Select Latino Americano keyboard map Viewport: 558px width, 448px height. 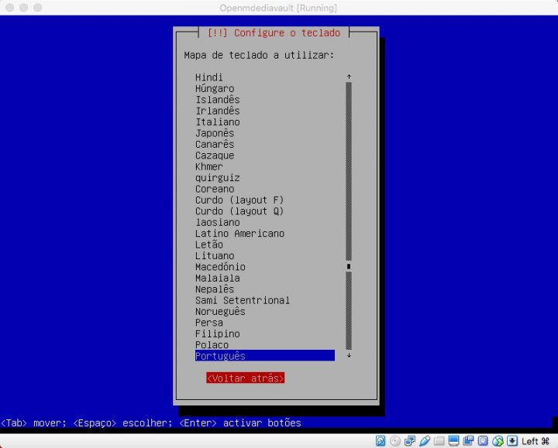click(239, 234)
